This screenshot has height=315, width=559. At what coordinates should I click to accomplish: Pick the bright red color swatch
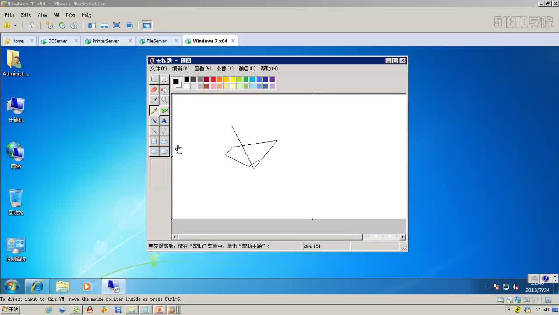click(213, 80)
